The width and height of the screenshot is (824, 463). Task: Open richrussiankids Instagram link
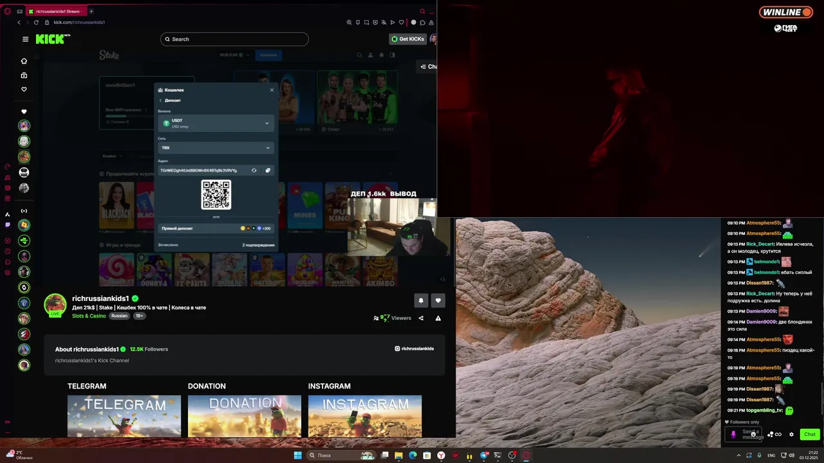[x=415, y=349]
